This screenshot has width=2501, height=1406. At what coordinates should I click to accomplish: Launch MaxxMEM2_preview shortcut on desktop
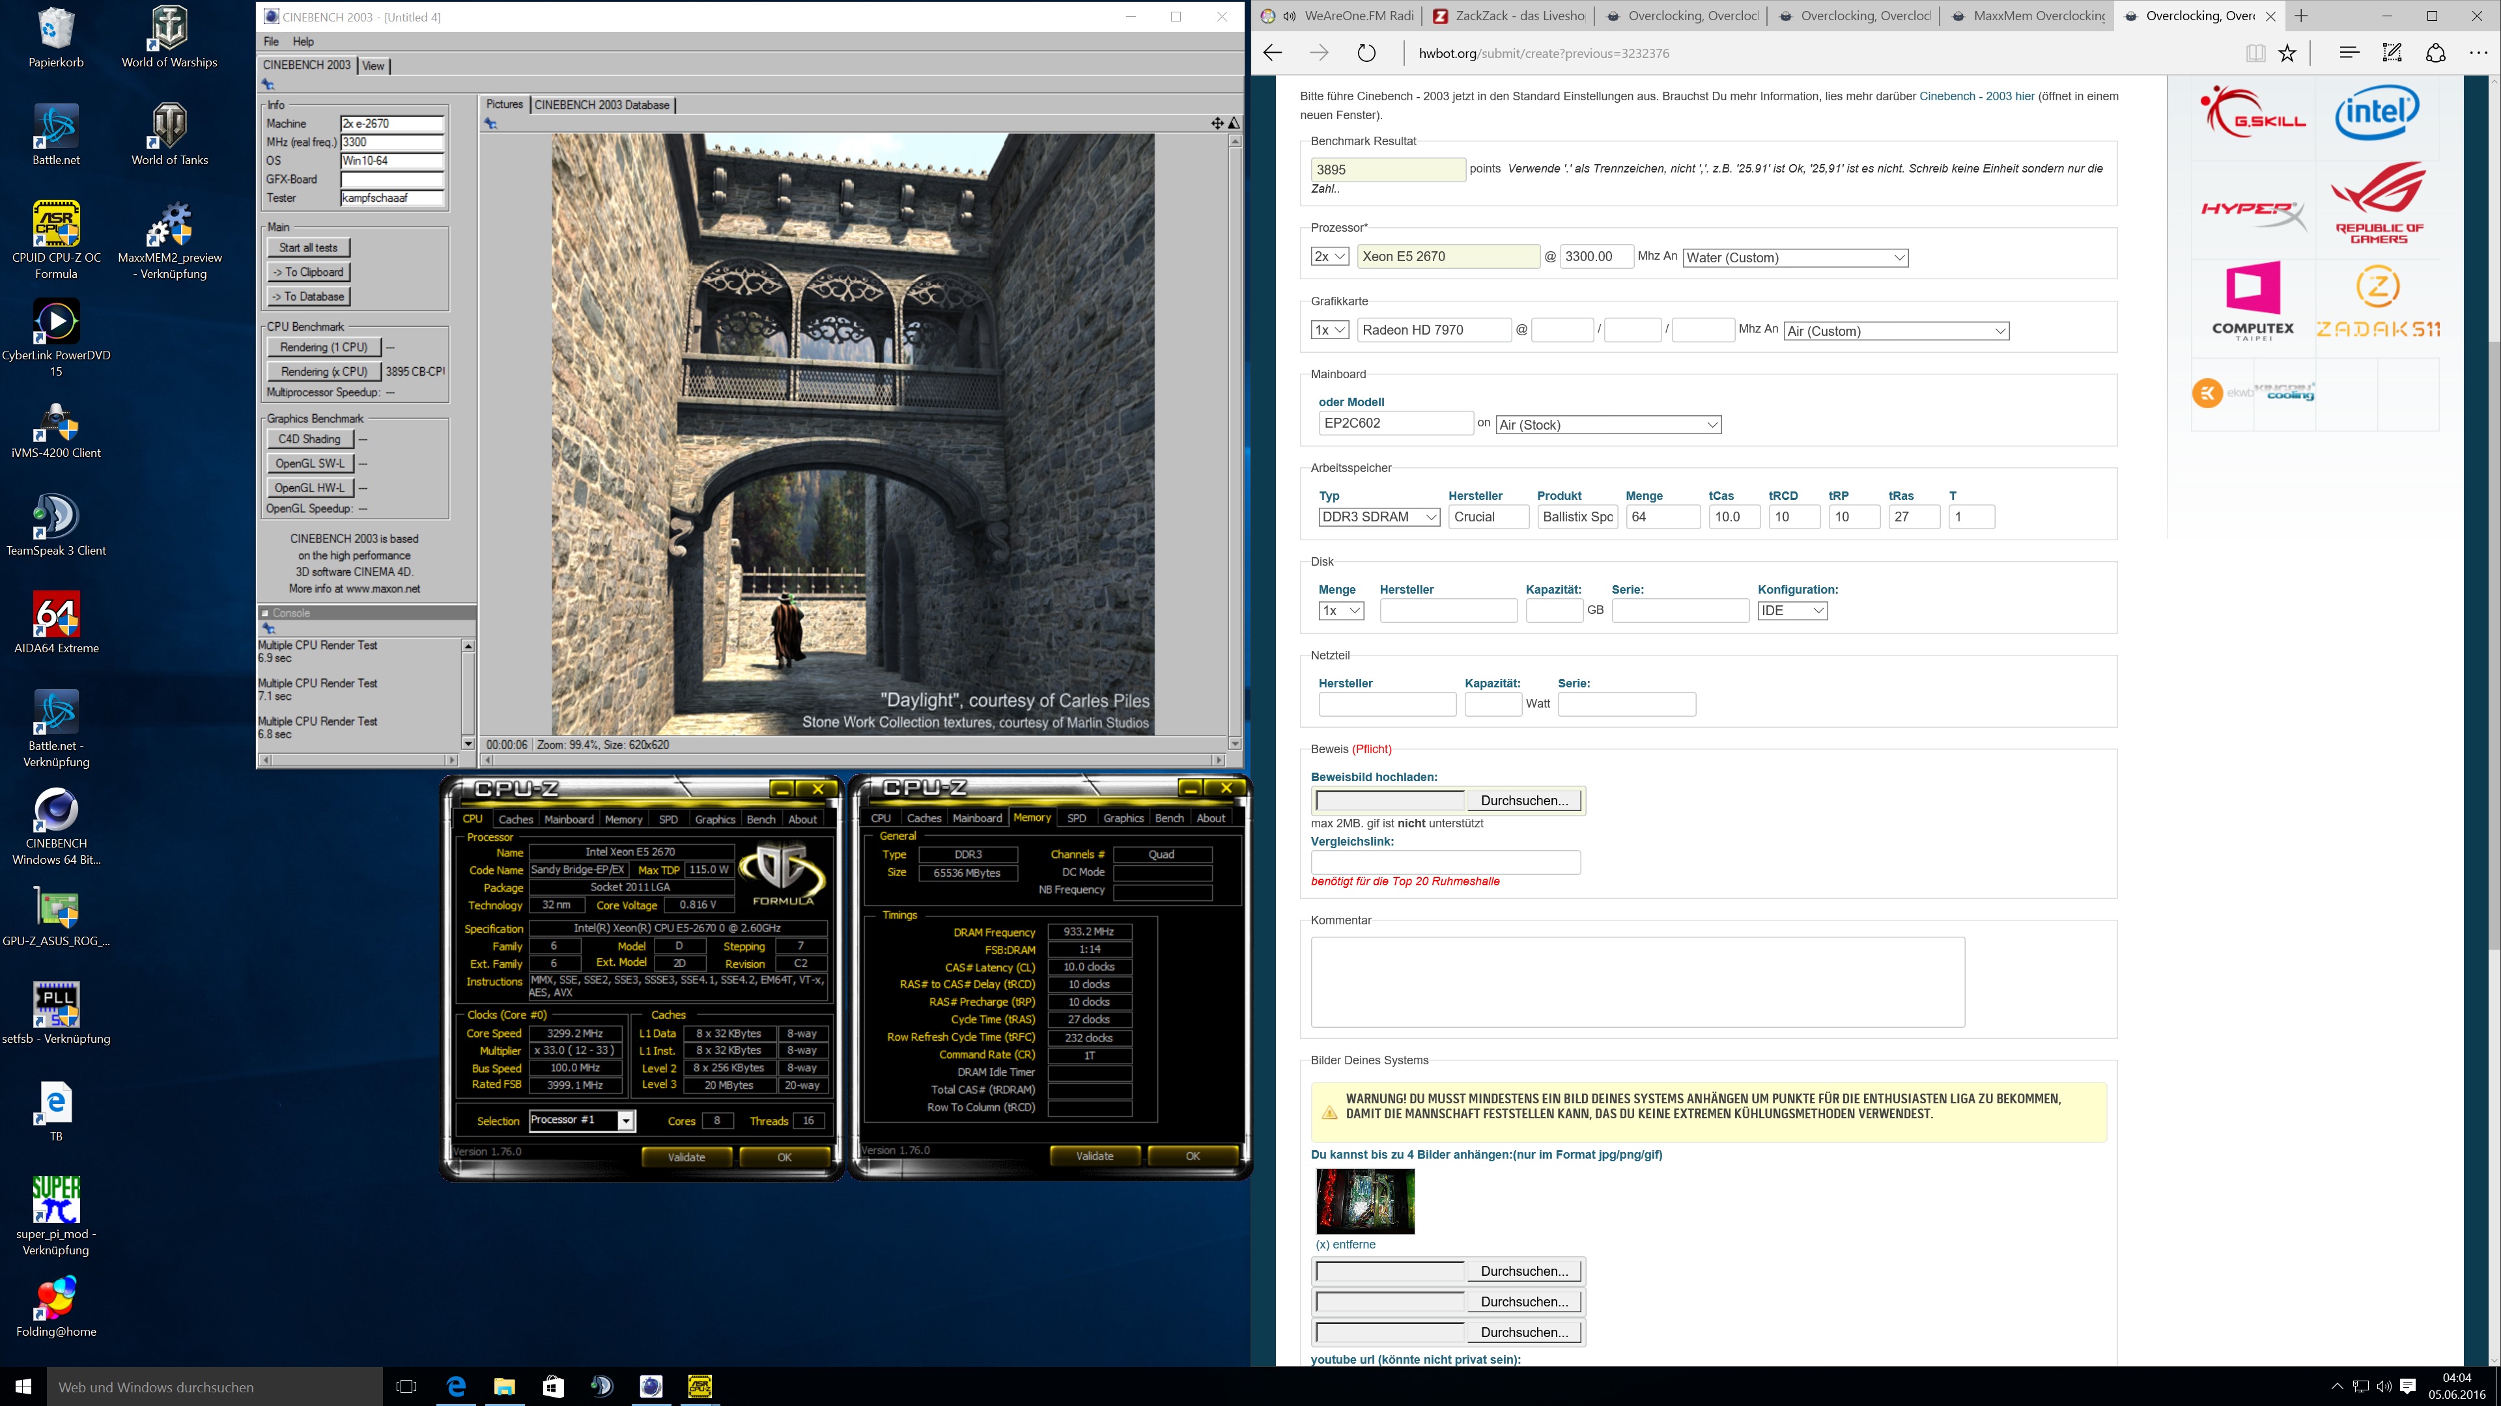[169, 240]
